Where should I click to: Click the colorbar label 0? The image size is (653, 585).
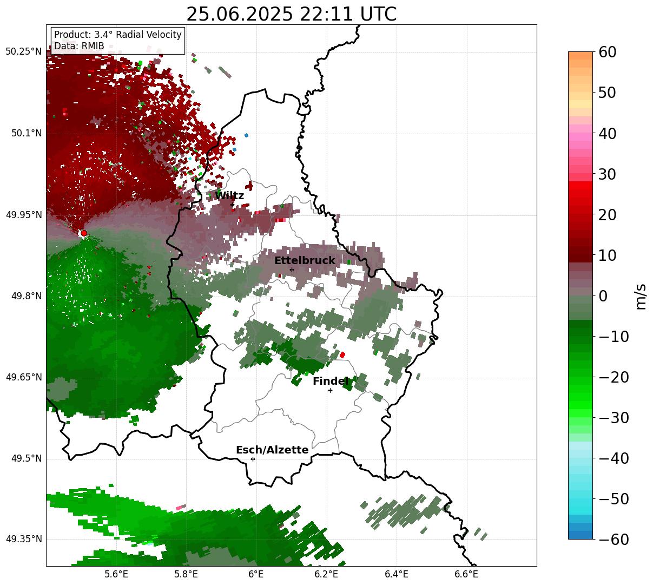(603, 296)
